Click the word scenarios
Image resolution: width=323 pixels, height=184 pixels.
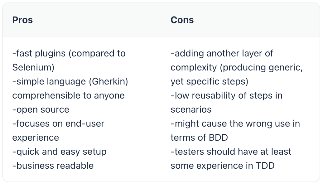[191, 109]
